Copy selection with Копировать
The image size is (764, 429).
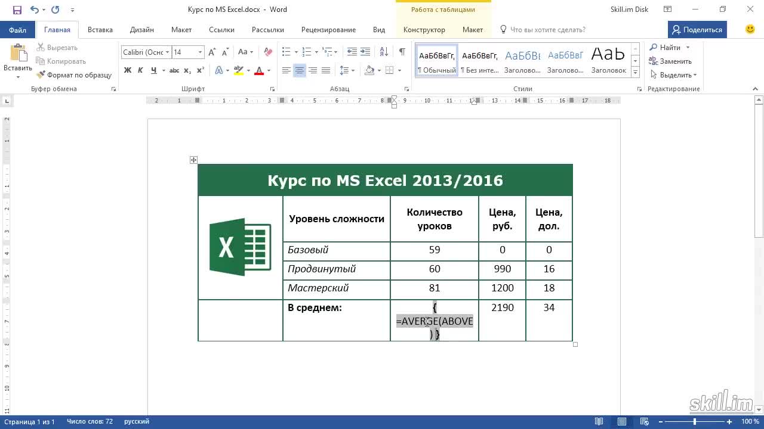pyautogui.click(x=61, y=61)
